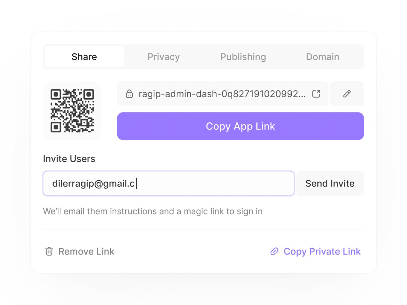Click the Copy App Link button

pyautogui.click(x=240, y=126)
